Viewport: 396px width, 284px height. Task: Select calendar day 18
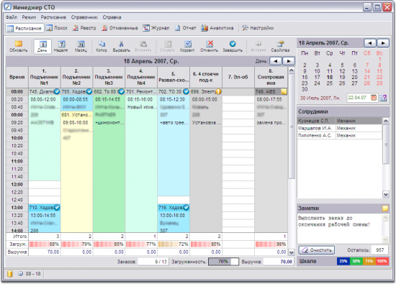pyautogui.click(x=330, y=77)
